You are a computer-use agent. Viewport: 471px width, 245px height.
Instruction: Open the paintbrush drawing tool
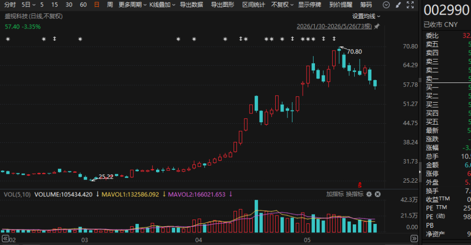click(398, 5)
